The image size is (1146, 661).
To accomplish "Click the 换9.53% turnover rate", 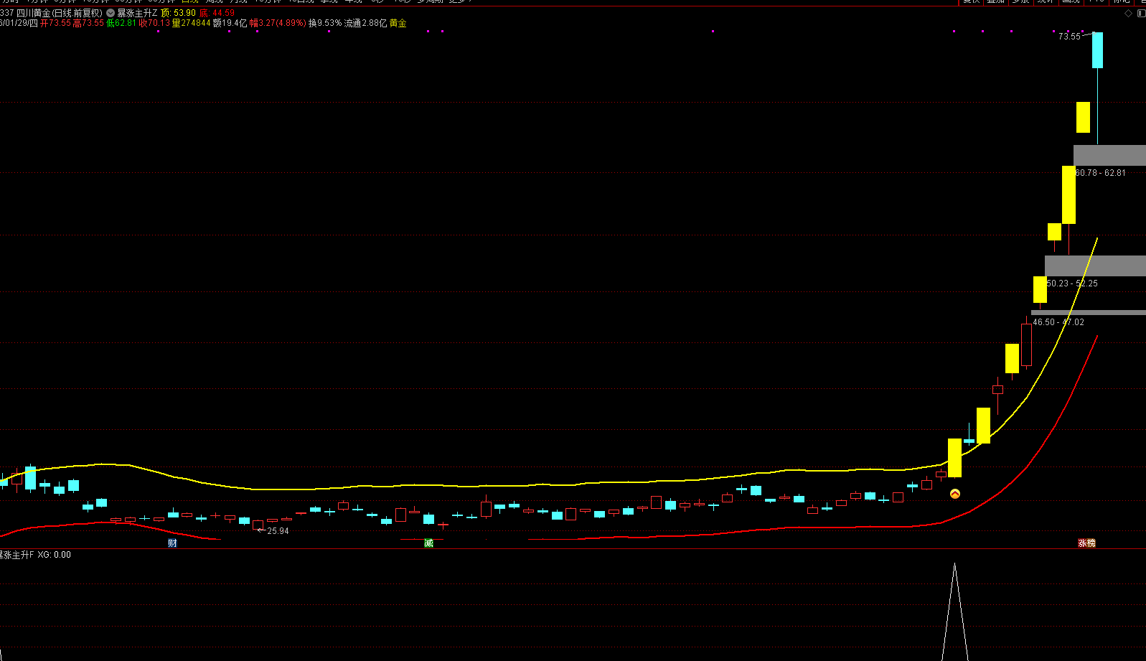I will click(325, 23).
